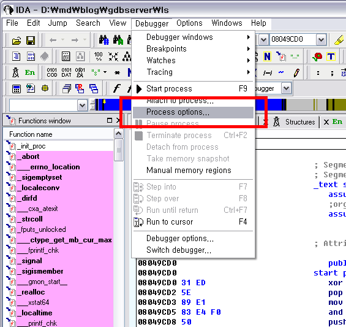Click the 101 011 binary page icon
This screenshot has height=327, width=346.
[31, 56]
